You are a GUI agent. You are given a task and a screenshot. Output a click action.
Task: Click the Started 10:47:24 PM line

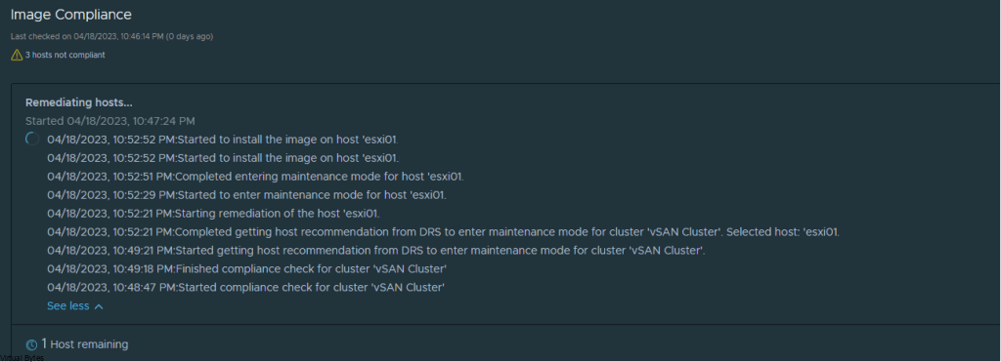pyautogui.click(x=110, y=121)
